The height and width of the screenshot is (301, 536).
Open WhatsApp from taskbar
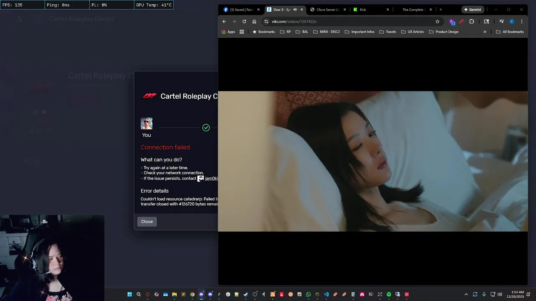[308, 294]
